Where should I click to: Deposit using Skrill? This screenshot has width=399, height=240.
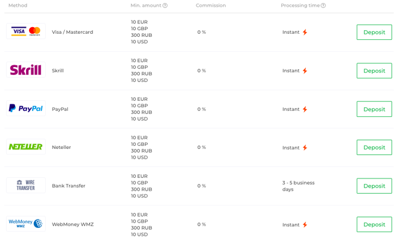pos(374,71)
